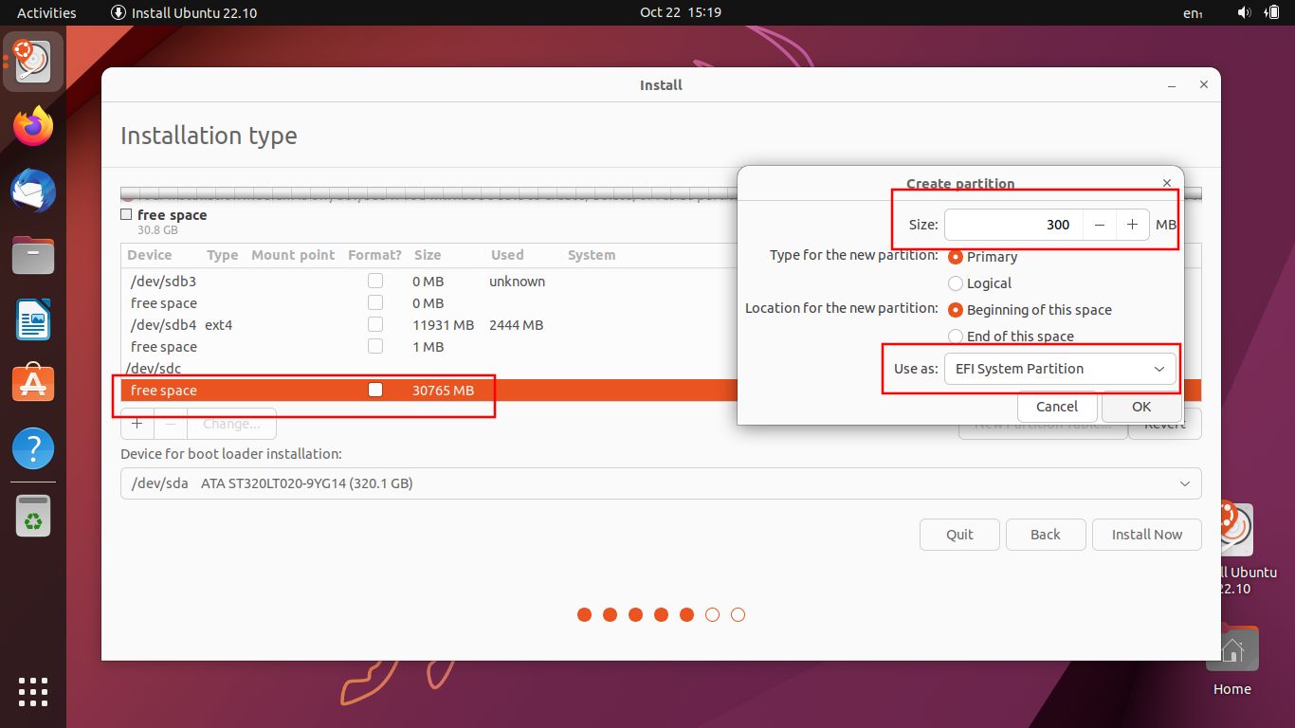
Task: Add a new partition with the plus button
Action: [137, 424]
